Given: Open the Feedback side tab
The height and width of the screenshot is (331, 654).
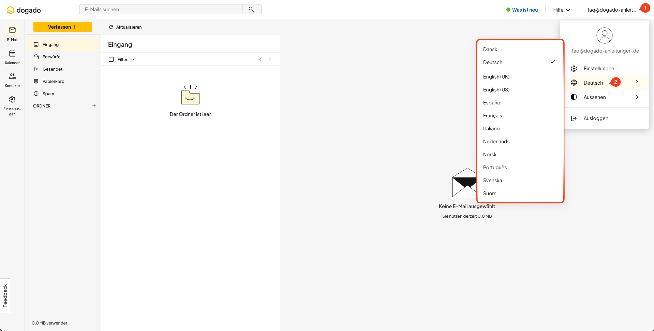Looking at the screenshot, I should click(x=5, y=296).
